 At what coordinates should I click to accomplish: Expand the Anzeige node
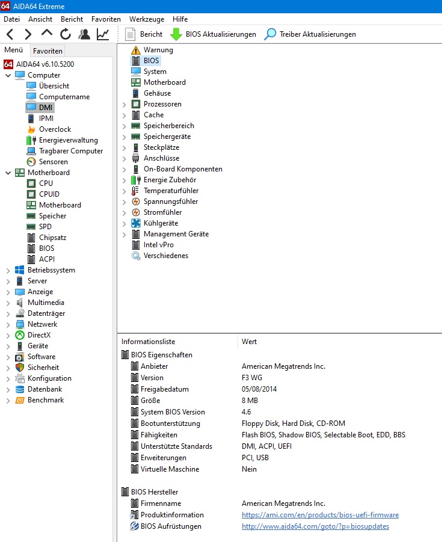tap(8, 292)
